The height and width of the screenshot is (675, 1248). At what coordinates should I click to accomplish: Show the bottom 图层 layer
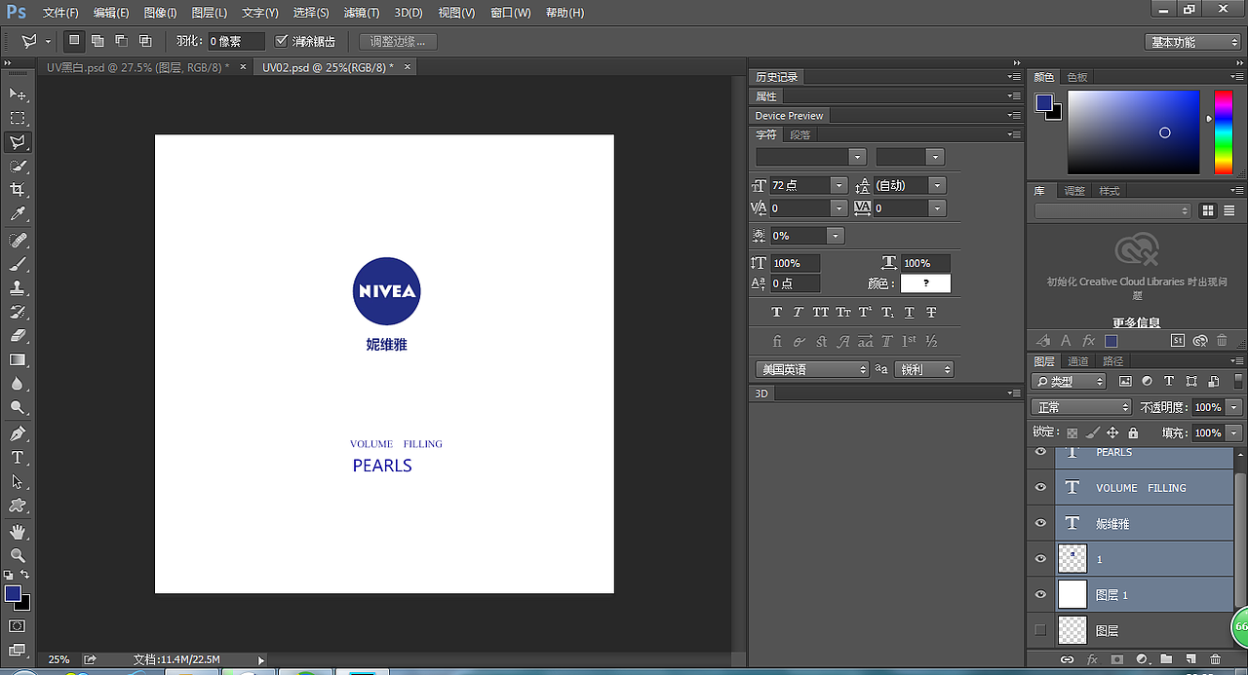[1040, 630]
